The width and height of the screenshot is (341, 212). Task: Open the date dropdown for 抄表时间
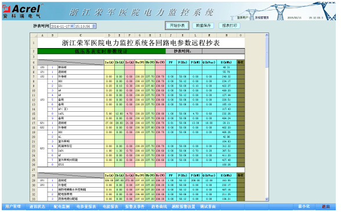(x=72, y=26)
